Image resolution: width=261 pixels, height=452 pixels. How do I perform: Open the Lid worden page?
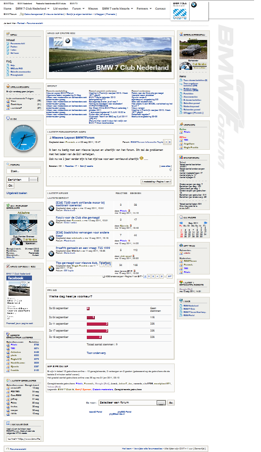point(61,9)
